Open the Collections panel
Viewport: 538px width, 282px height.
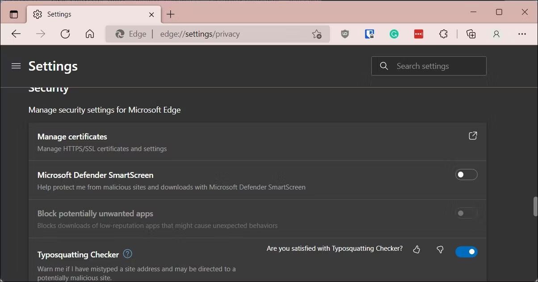pyautogui.click(x=471, y=34)
